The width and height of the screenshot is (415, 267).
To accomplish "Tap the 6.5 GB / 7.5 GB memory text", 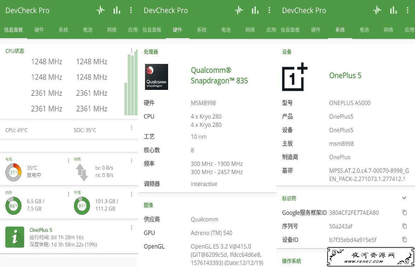I will pos(35,205).
